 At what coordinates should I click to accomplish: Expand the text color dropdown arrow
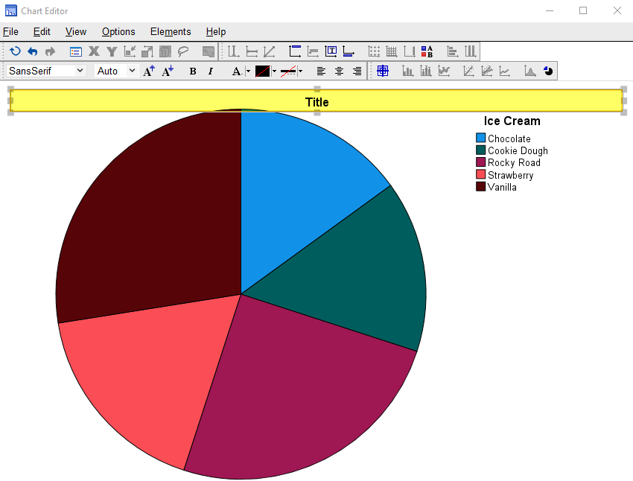click(248, 71)
